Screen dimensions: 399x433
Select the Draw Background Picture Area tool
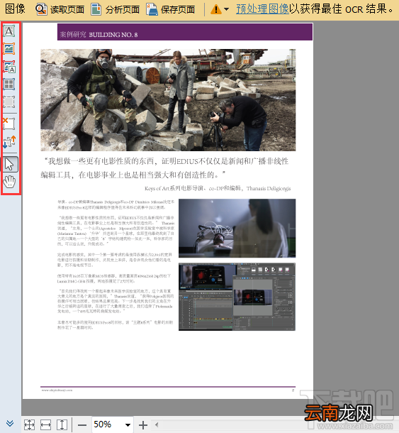(9, 67)
